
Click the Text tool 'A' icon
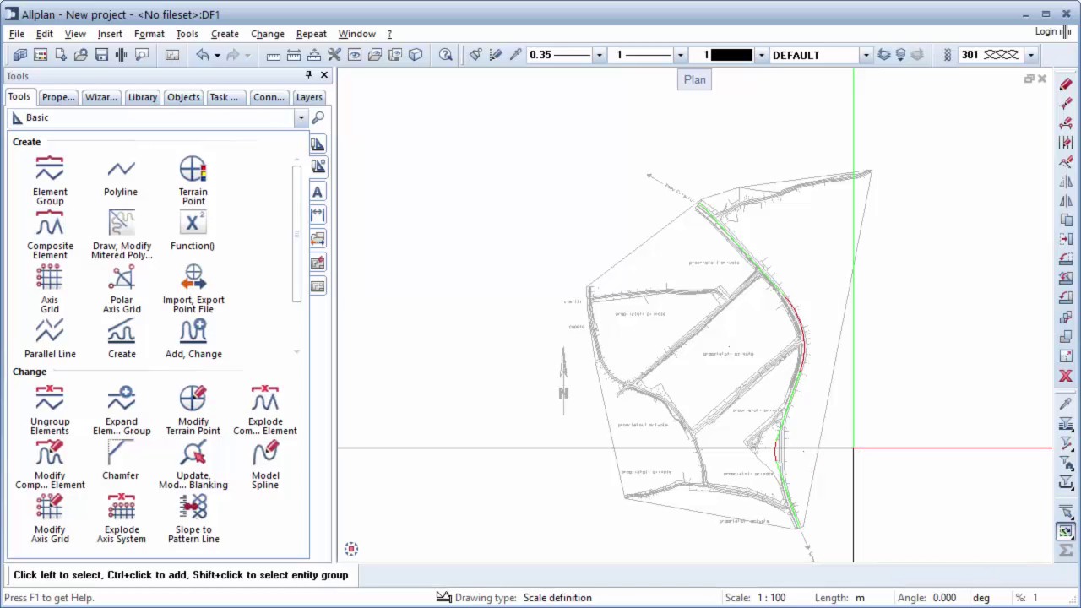pyautogui.click(x=318, y=192)
